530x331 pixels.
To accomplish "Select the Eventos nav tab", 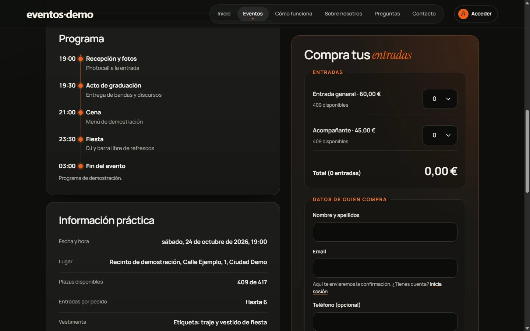I will point(253,14).
